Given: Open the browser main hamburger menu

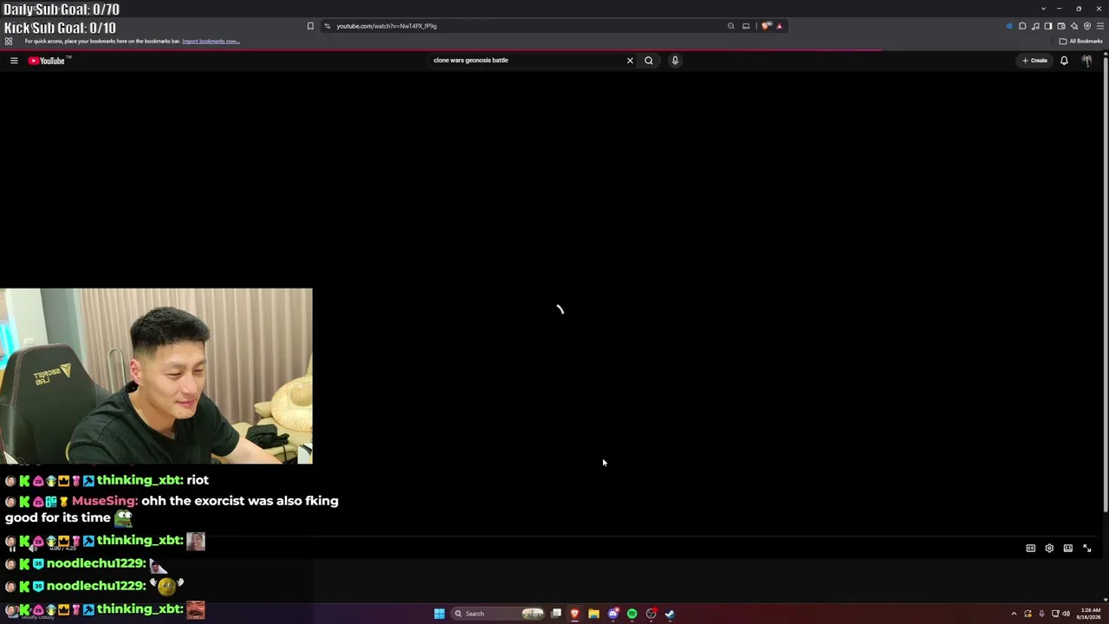Looking at the screenshot, I should pos(1100,26).
